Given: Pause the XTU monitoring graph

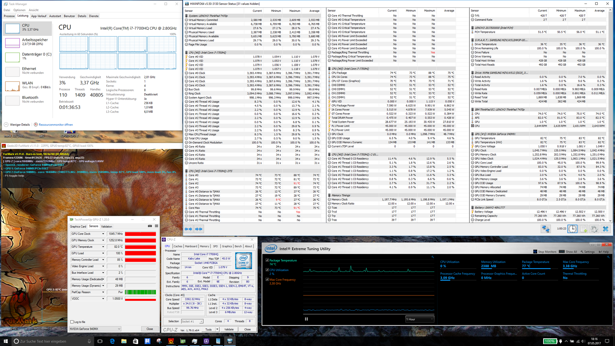Looking at the screenshot, I should [x=306, y=319].
